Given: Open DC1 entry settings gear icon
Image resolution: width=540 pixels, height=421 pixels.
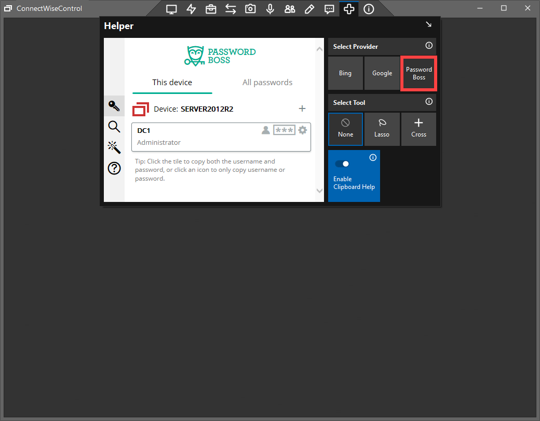Looking at the screenshot, I should click(x=302, y=130).
